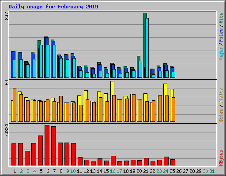Screen dimensions: 226x176
Task: Click the Y-axis max value 74320
Action: pyautogui.click(x=7, y=131)
